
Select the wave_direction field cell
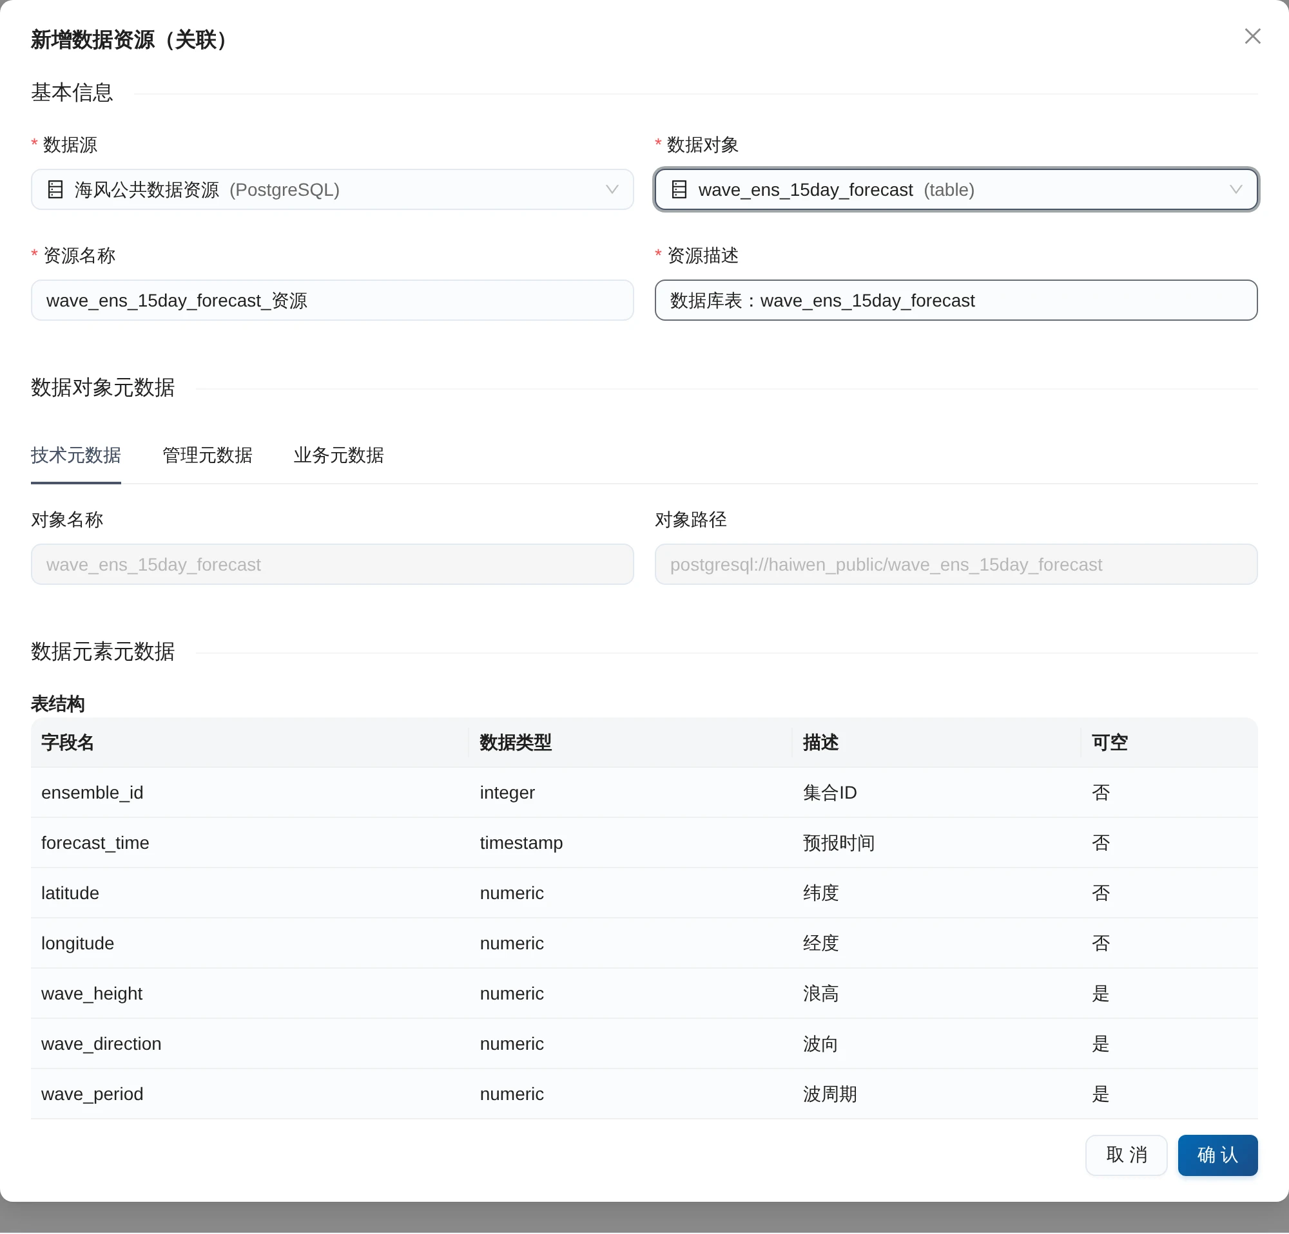[250, 1044]
